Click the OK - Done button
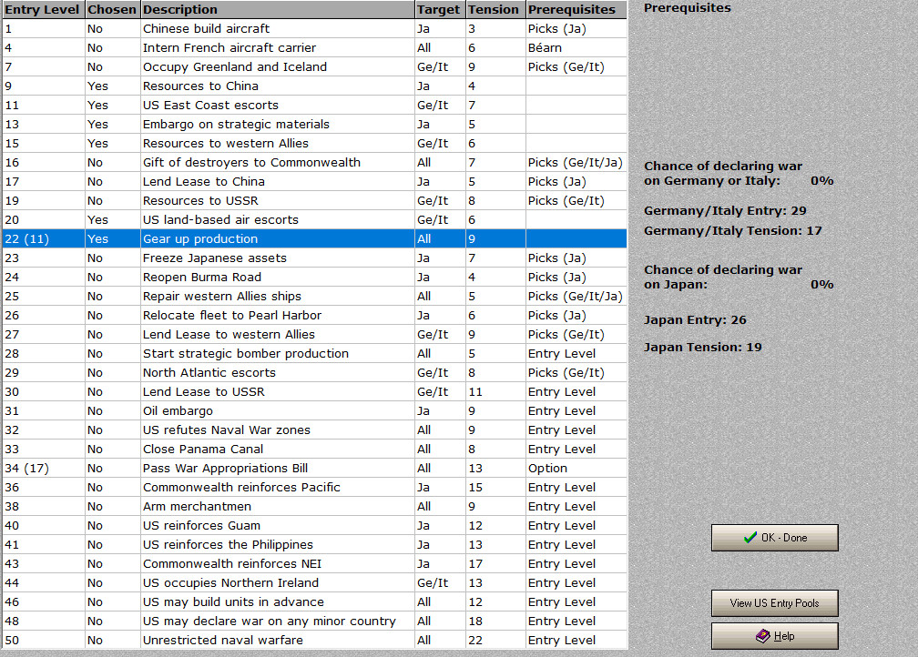Image resolution: width=918 pixels, height=657 pixels. click(x=774, y=538)
